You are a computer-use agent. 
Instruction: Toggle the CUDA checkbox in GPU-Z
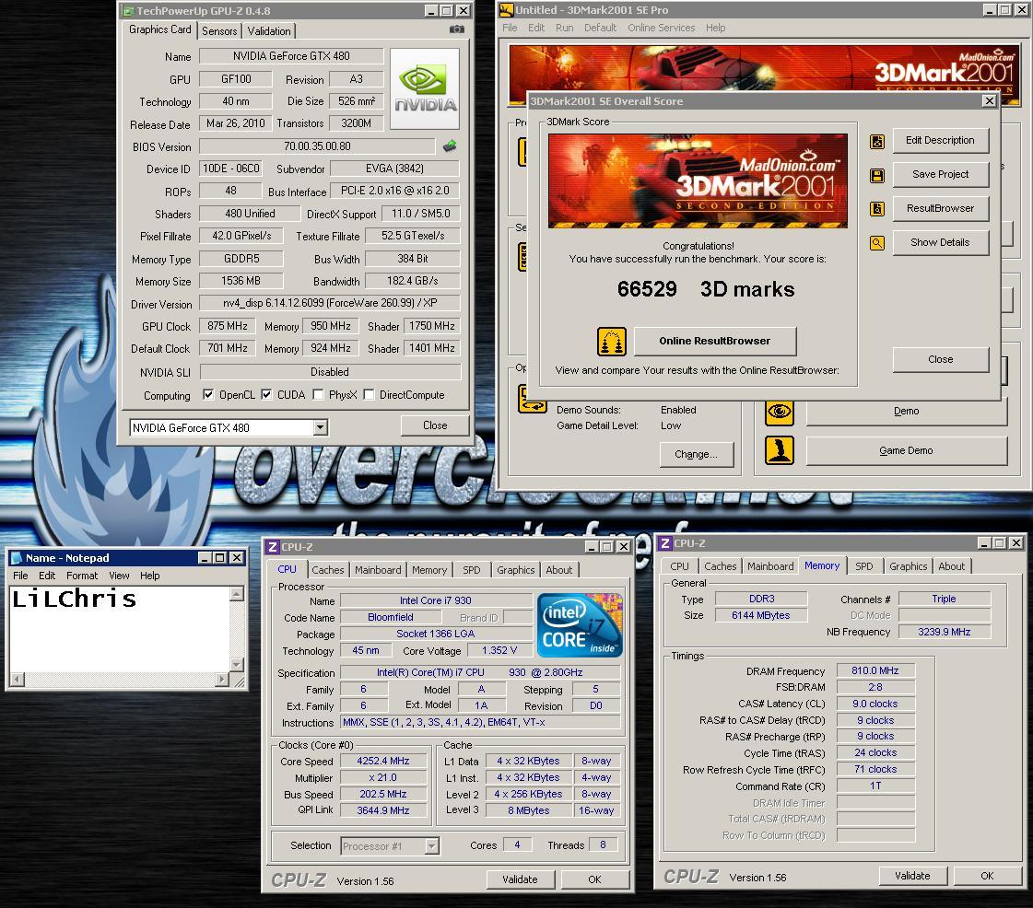point(266,394)
